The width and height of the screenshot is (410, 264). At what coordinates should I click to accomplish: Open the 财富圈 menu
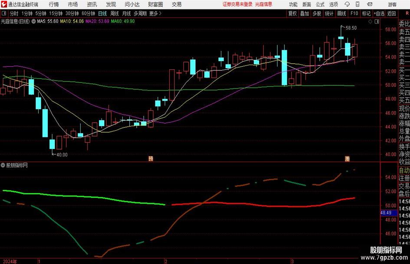pos(155,4)
